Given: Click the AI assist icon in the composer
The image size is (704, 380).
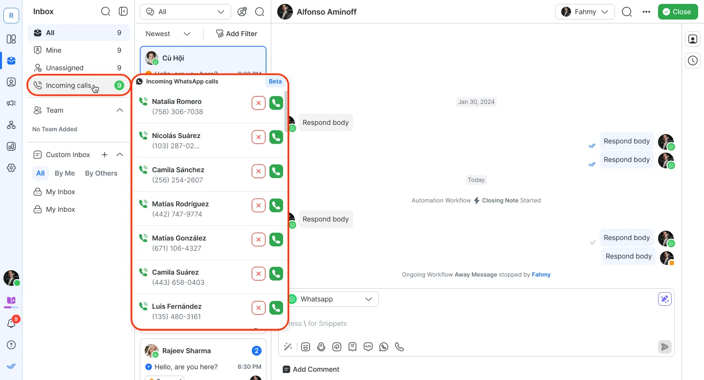Looking at the screenshot, I should [x=664, y=300].
